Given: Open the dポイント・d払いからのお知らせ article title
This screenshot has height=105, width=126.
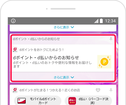Looking at the screenshot, I should point(46,58).
